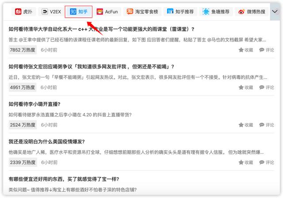Screen dimensions: 283x198
Task: Click 6小时前 timestamp on 张文宏 post
Action: pos(49,88)
